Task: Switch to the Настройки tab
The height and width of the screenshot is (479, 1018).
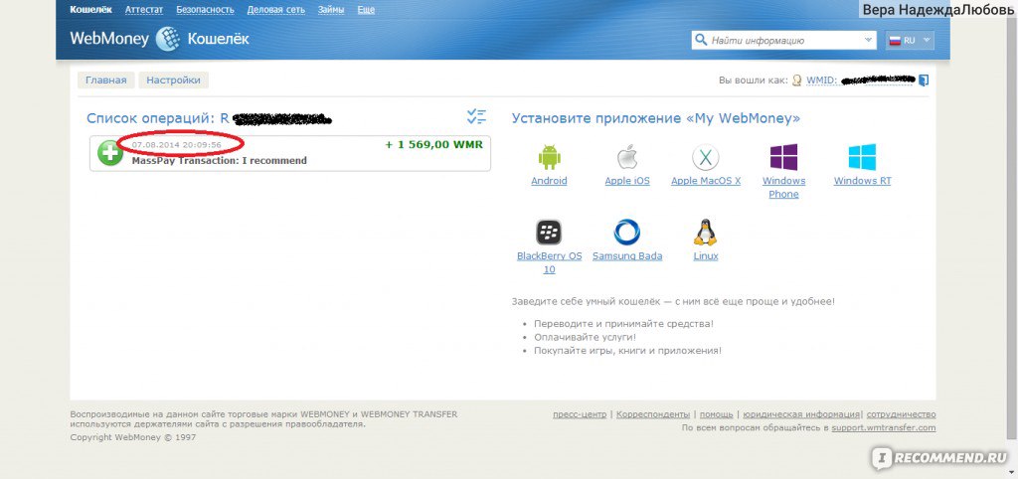Action: pos(173,80)
